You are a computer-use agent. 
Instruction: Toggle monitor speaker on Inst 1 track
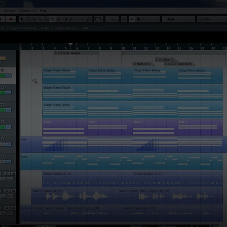[2, 122]
